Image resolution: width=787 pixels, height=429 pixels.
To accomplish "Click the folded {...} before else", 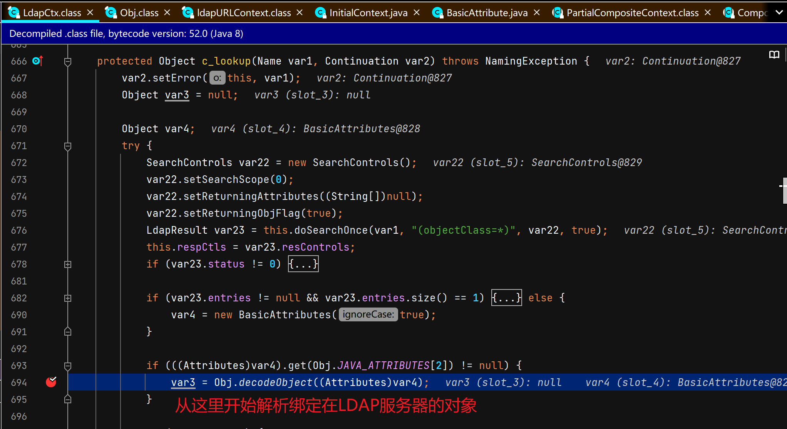I will [x=506, y=298].
